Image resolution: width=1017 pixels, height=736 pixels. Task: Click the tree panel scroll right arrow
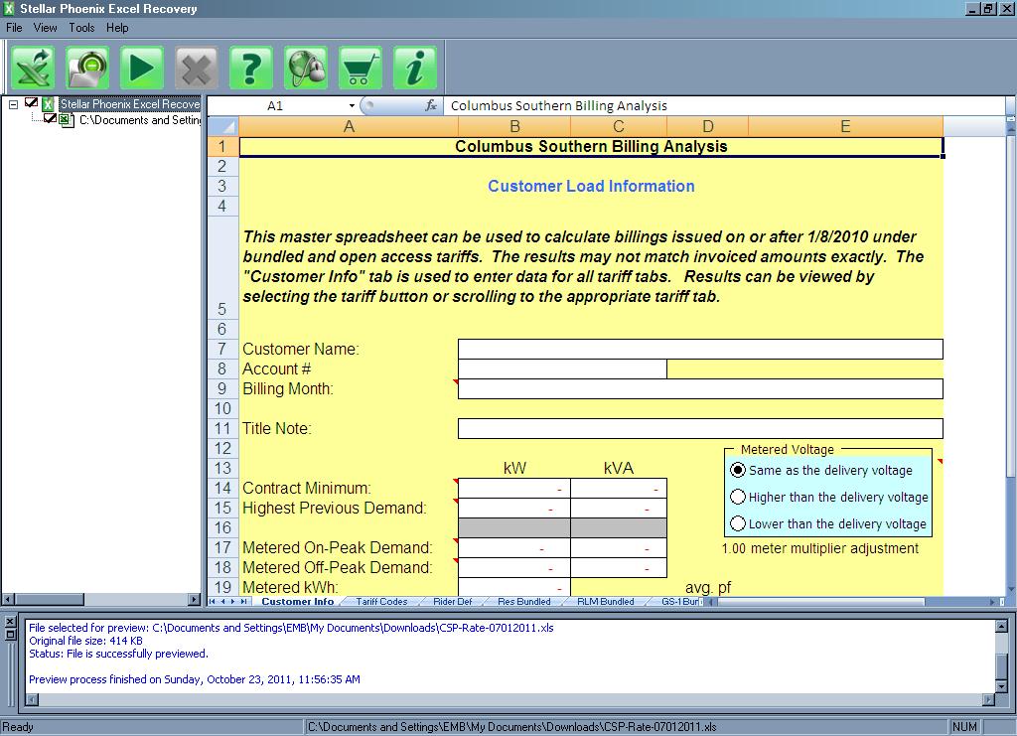(x=195, y=599)
